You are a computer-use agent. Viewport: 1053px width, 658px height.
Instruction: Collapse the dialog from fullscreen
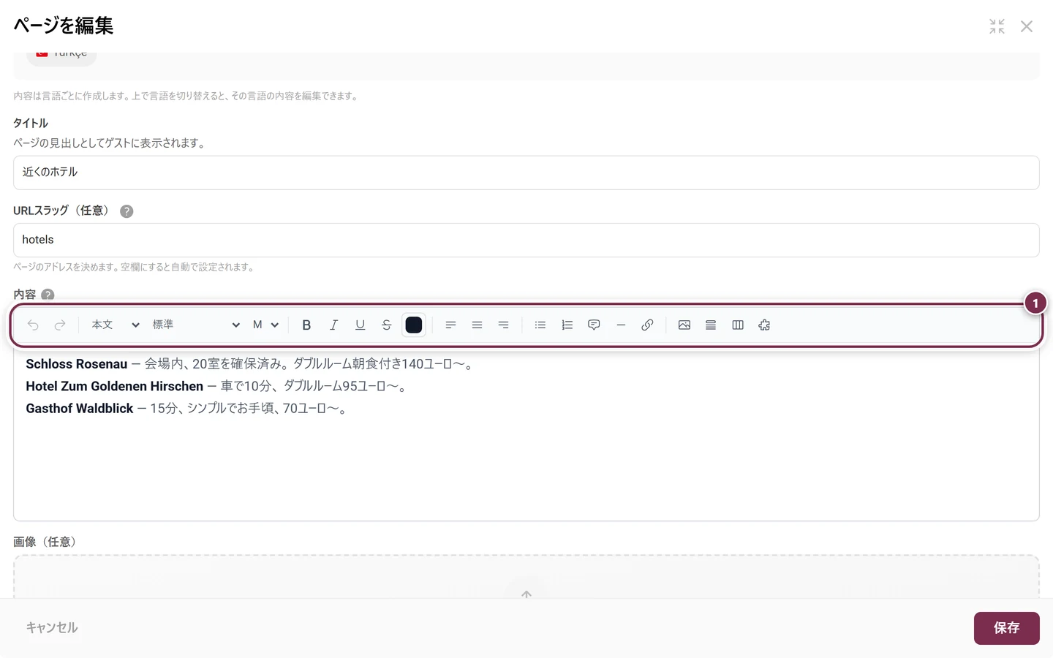[x=997, y=26]
